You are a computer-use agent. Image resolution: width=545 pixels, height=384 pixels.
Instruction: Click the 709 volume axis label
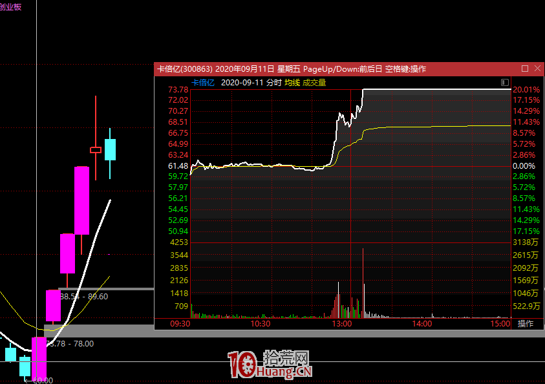(x=182, y=306)
